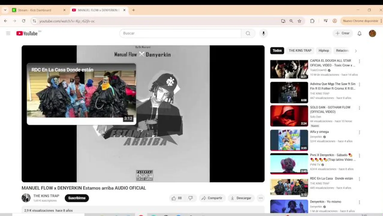Close the Kick Dashboard tab
Viewport: 383px width, 216px height.
coord(64,10)
